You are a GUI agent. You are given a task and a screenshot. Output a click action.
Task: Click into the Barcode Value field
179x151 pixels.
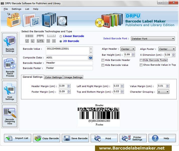coord(68,51)
